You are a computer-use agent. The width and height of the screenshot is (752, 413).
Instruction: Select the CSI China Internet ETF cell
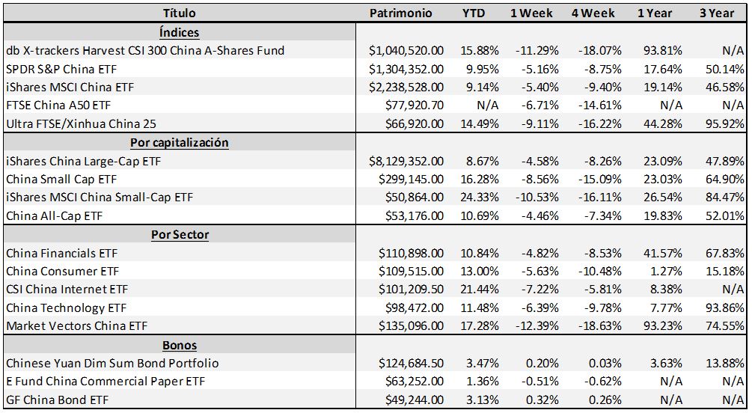(67, 290)
